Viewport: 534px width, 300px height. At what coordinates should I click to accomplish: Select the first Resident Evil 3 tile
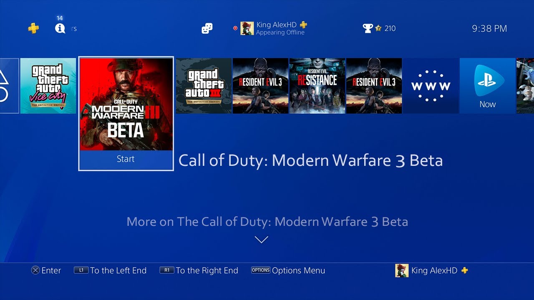coord(260,86)
